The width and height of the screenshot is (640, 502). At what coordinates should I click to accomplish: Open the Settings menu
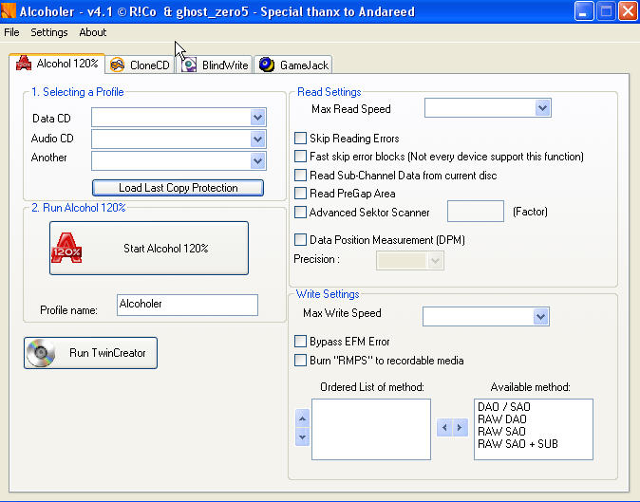point(49,32)
